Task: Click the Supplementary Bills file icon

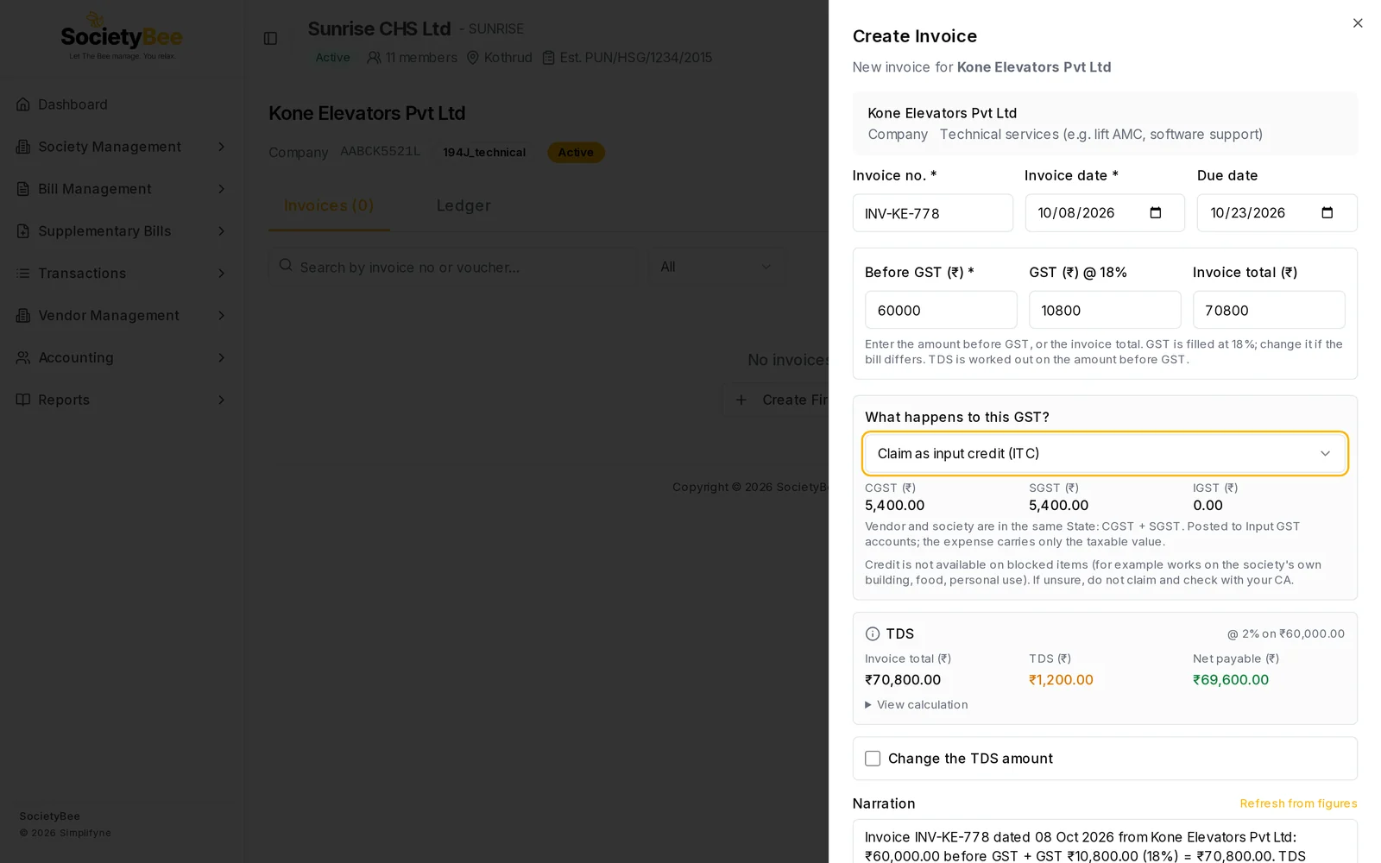Action: point(23,231)
